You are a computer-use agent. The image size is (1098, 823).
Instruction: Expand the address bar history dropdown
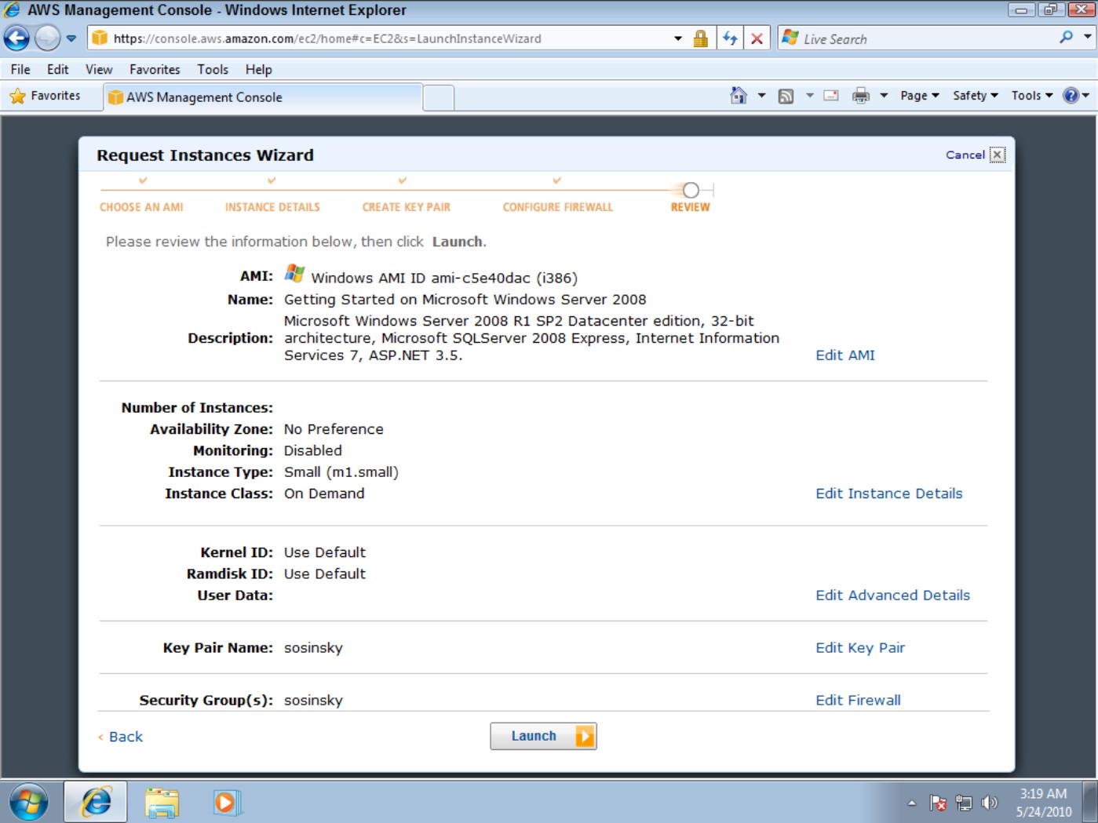coord(678,38)
